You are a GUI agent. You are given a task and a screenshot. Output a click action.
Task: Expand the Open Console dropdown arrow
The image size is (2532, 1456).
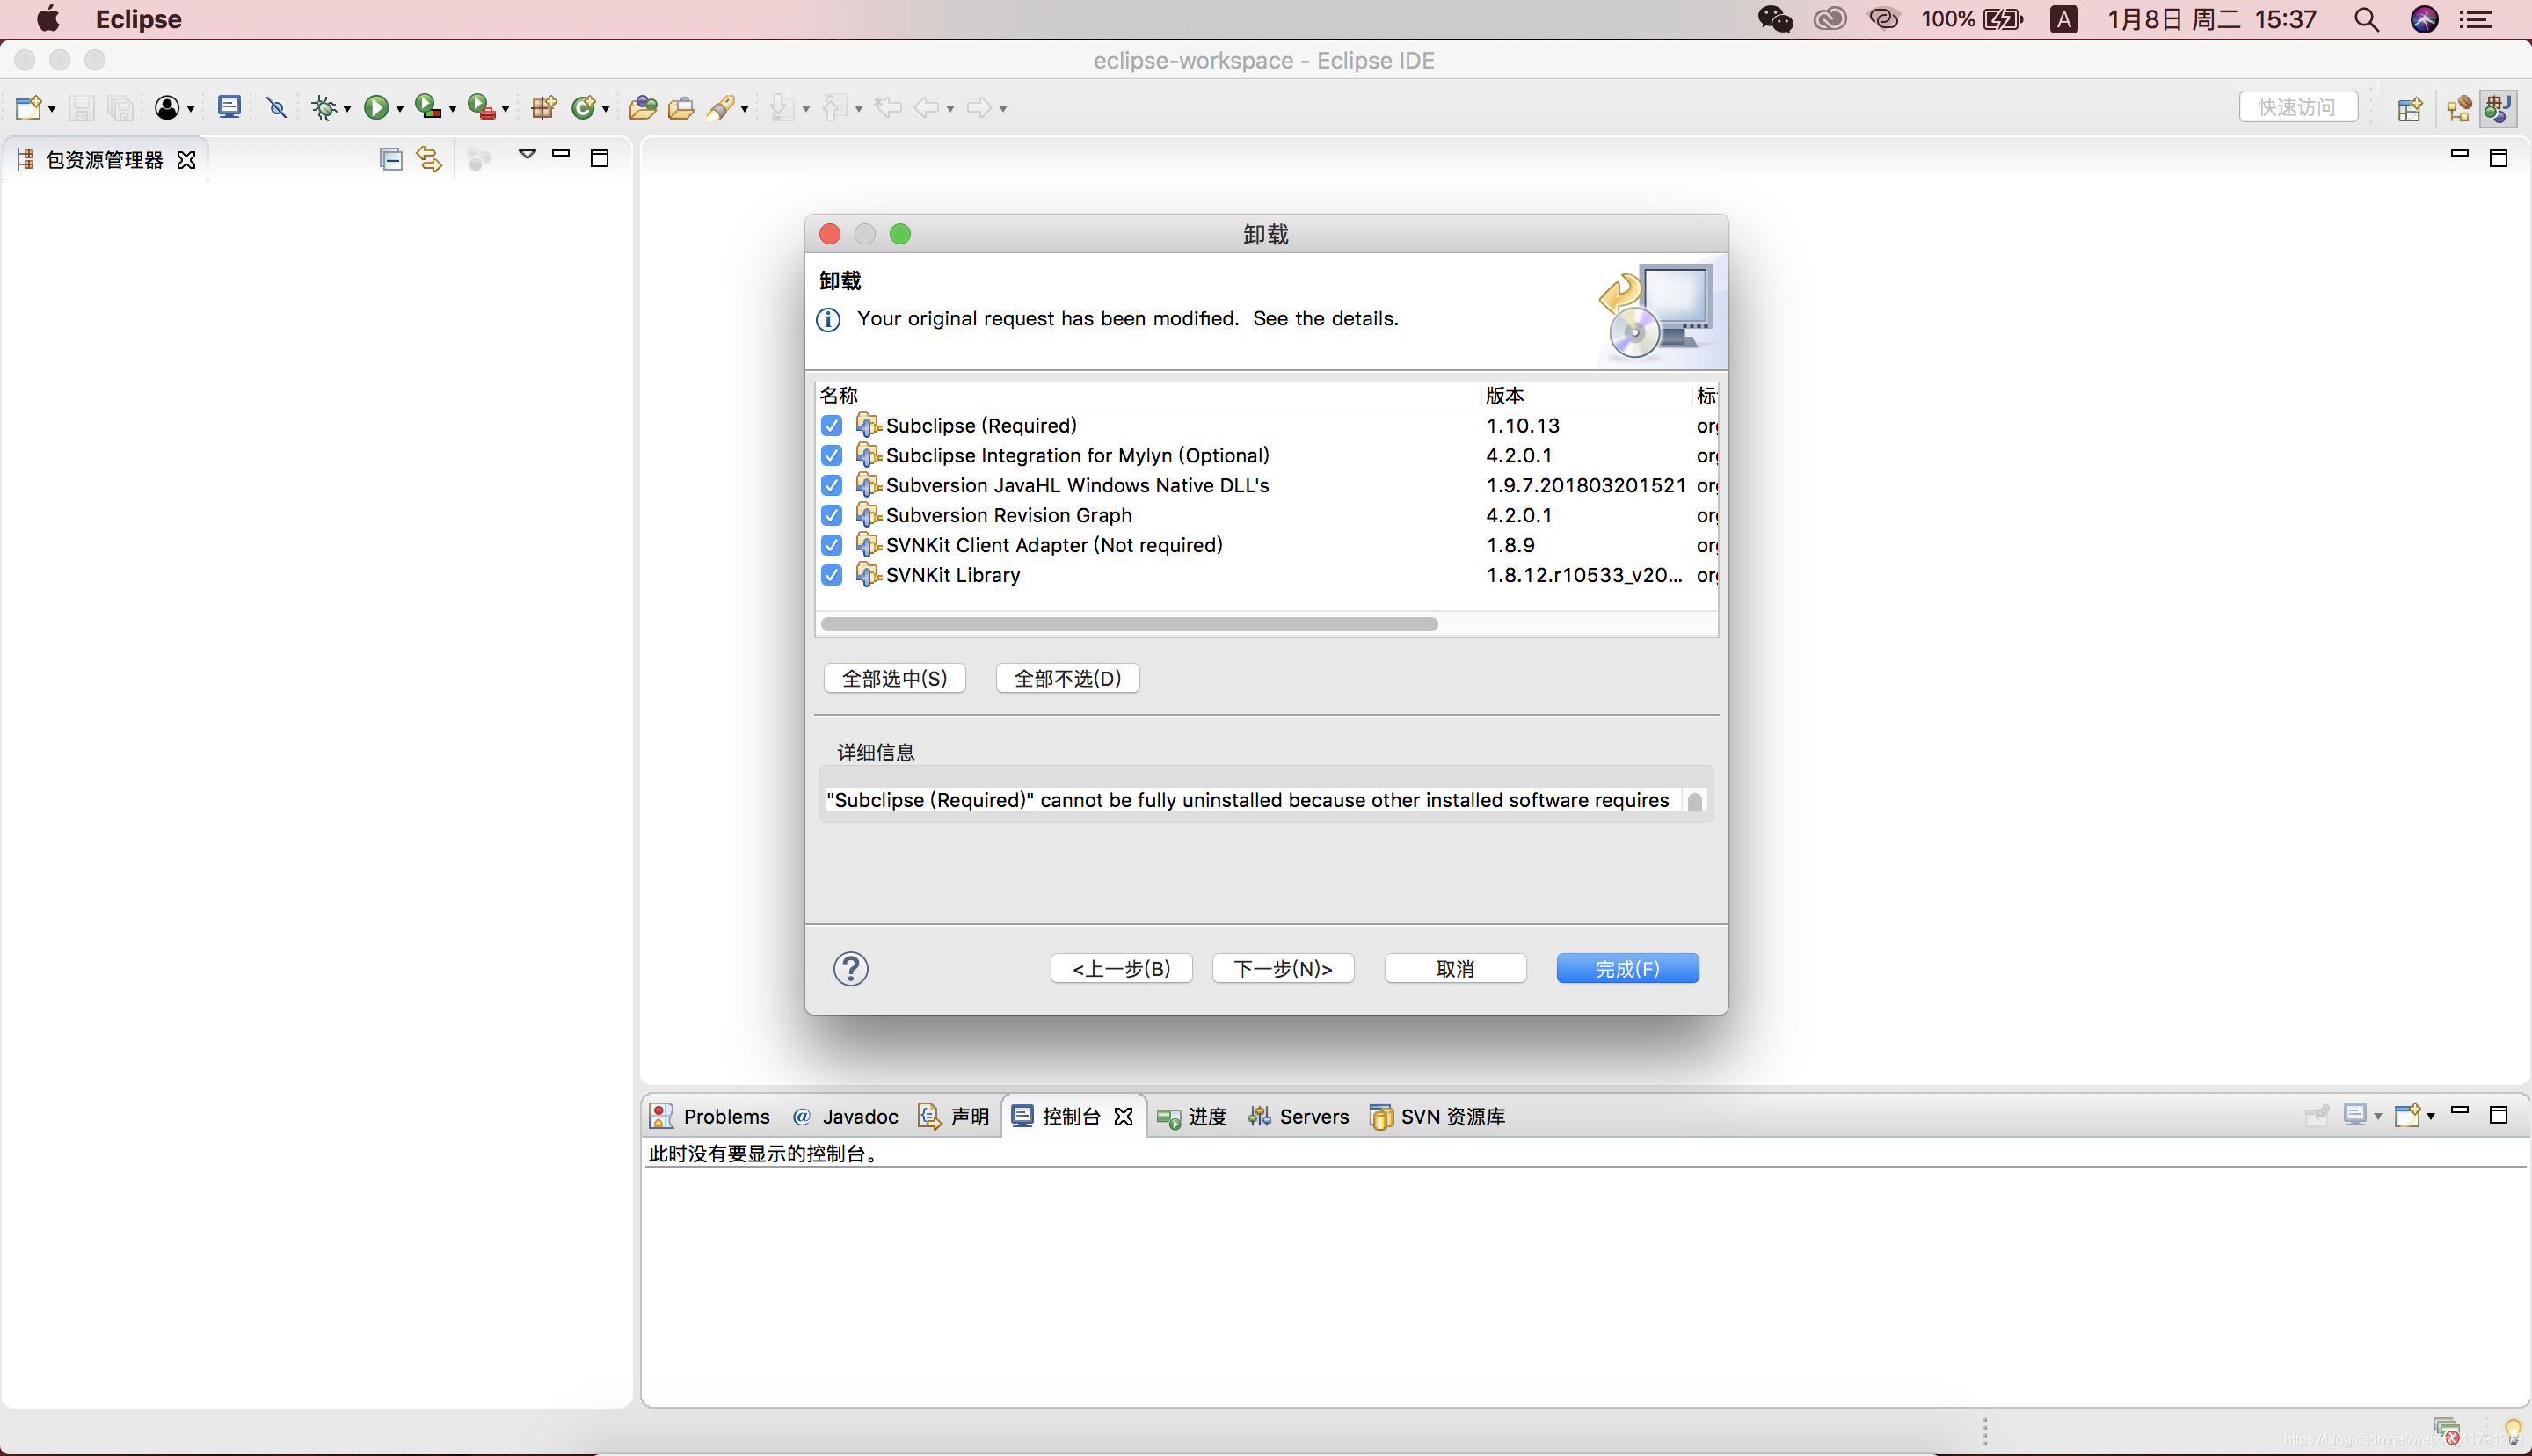(x=2430, y=1116)
